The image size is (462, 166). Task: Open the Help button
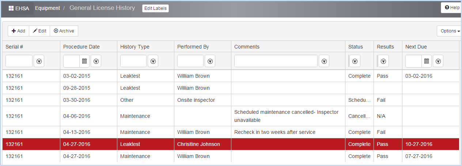point(452,7)
